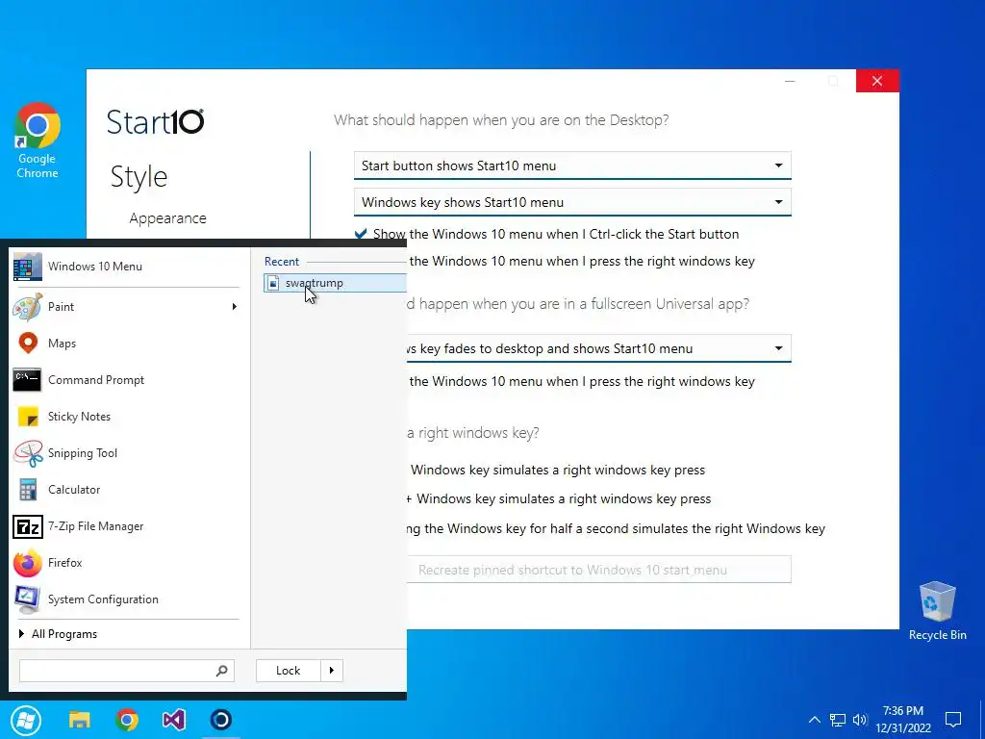Viewport: 985px width, 739px height.
Task: Open notification center icon
Action: pos(953,720)
